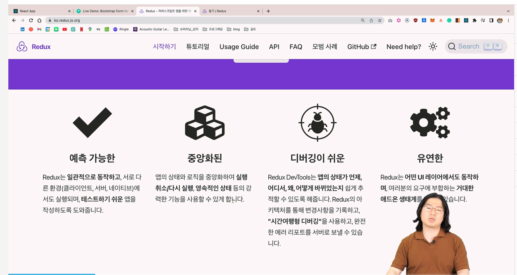Open the Google Maps bookmark
Viewport: 517px width, 275px height.
click(90, 29)
